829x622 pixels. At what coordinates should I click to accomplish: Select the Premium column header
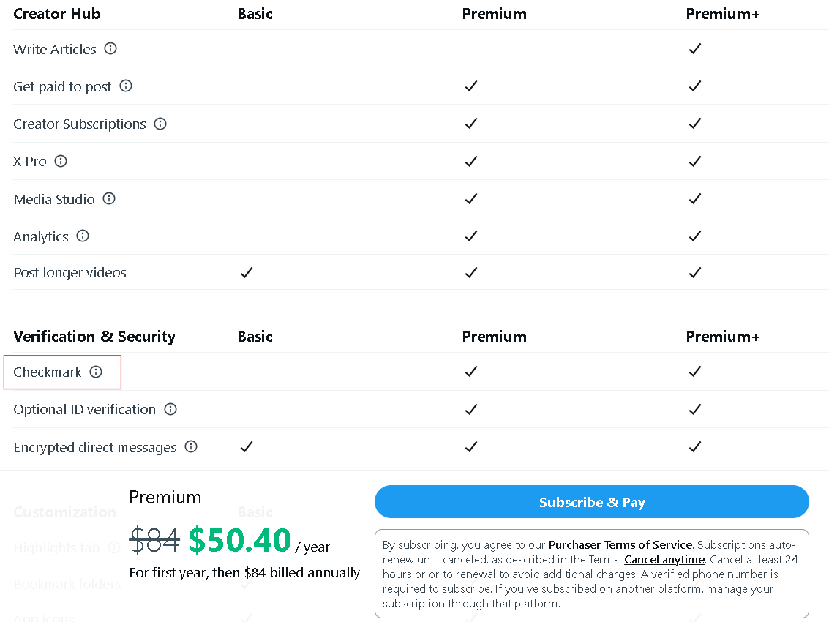coord(494,14)
